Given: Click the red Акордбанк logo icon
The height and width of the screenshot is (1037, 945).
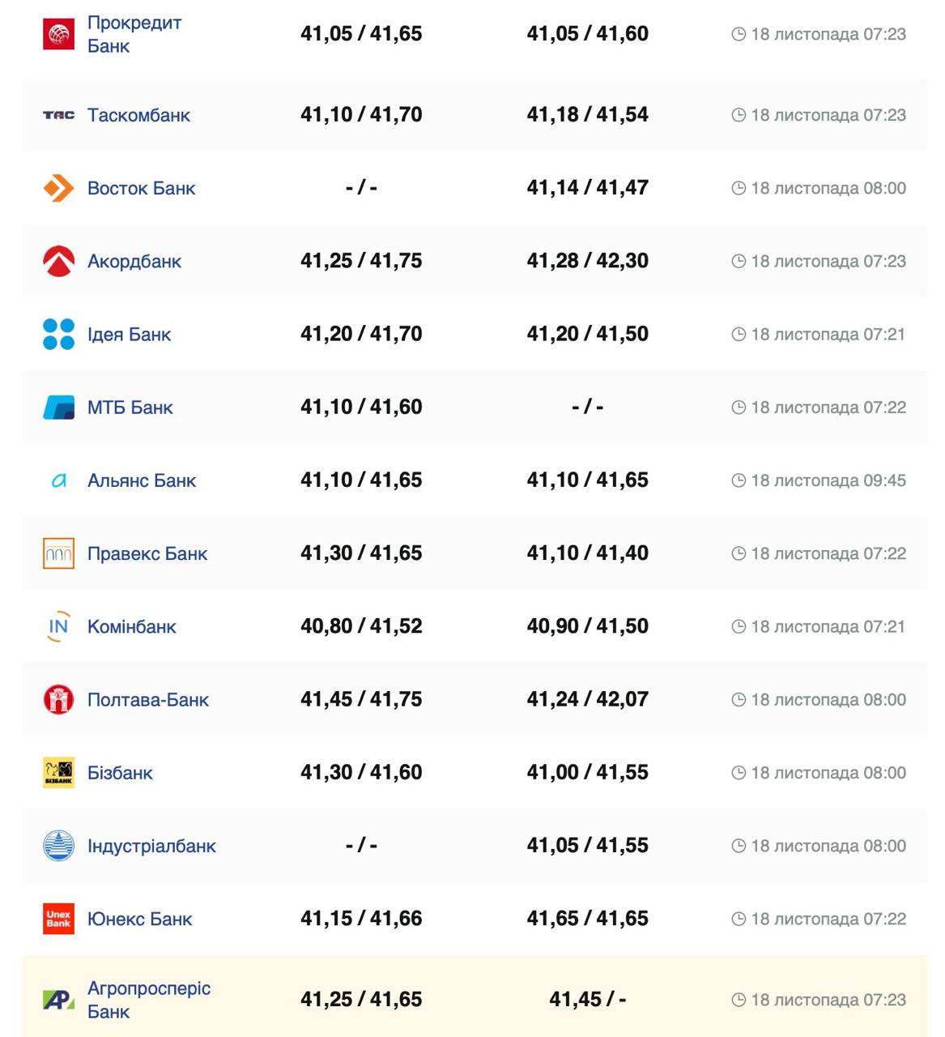Looking at the screenshot, I should pos(58,261).
